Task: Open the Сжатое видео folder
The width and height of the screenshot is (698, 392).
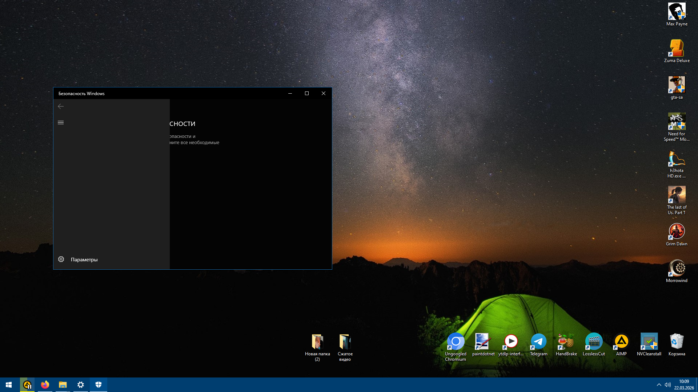Action: pos(345,342)
